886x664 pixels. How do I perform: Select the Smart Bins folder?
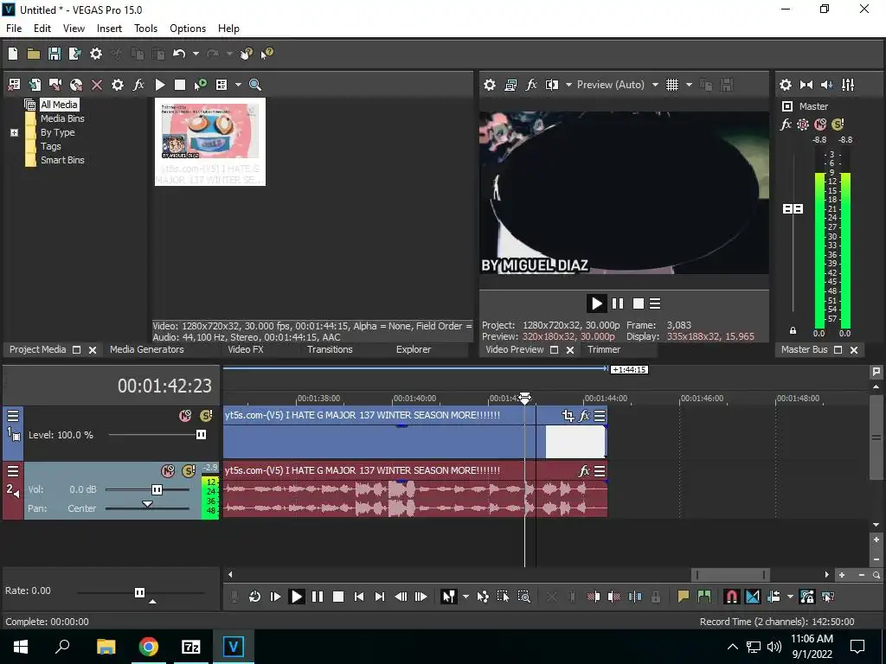pyautogui.click(x=62, y=160)
